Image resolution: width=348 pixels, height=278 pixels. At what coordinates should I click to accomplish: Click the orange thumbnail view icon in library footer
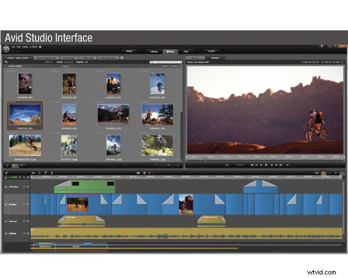point(15,165)
